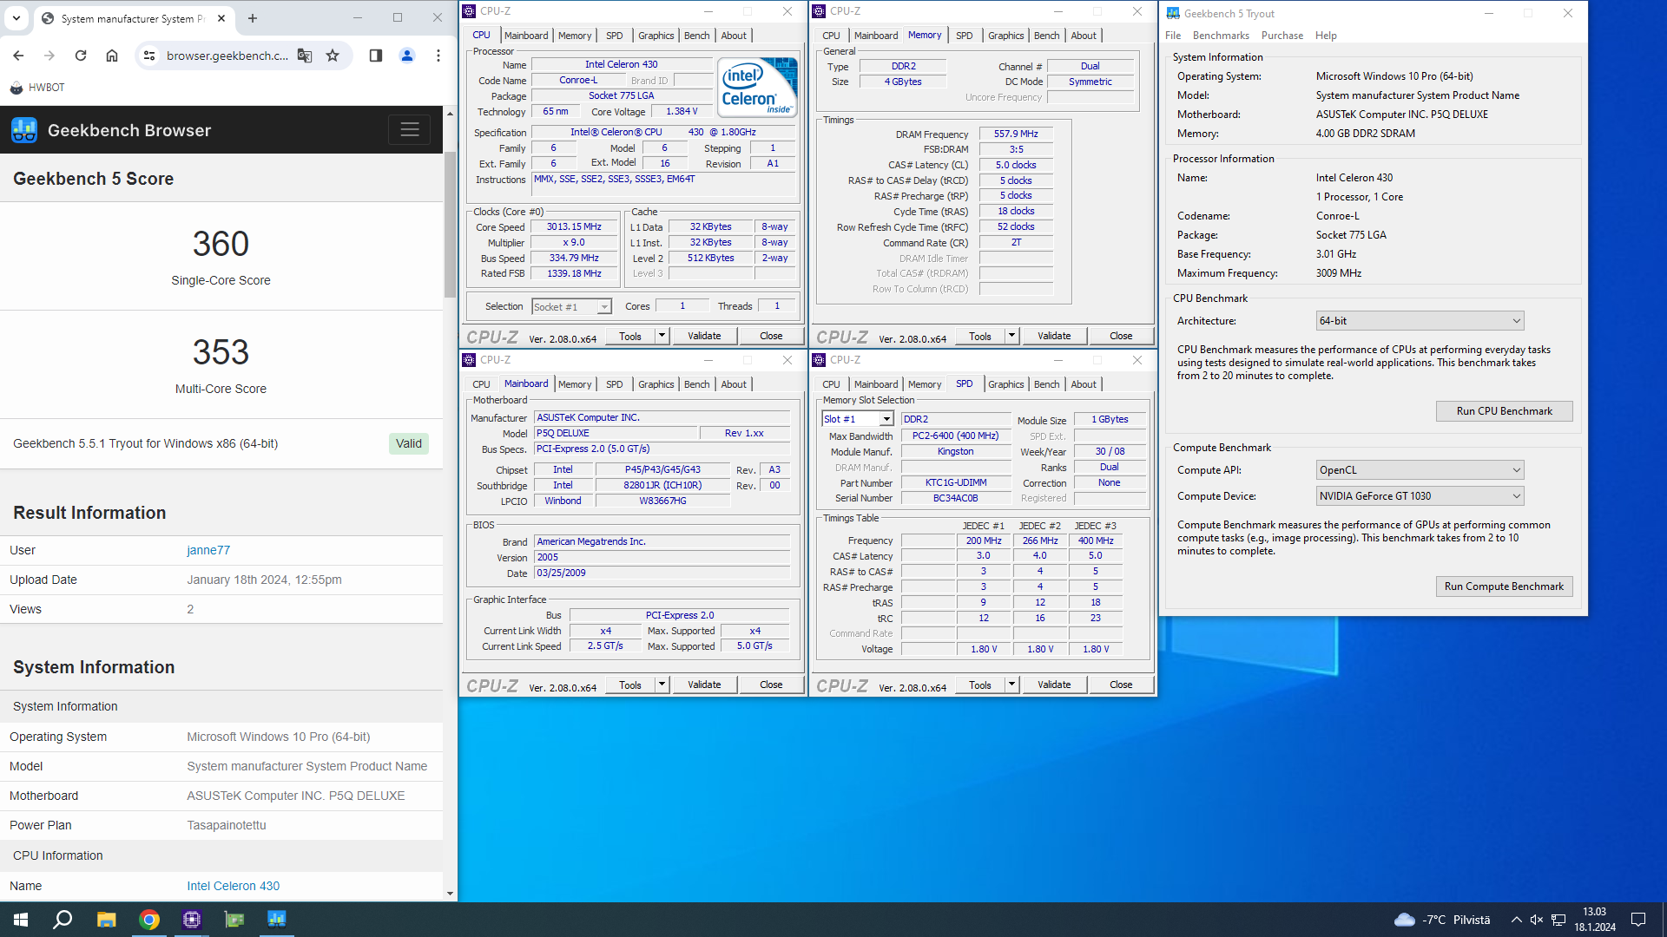The width and height of the screenshot is (1667, 937).
Task: Click the browser back arrow icon
Action: [x=18, y=56]
